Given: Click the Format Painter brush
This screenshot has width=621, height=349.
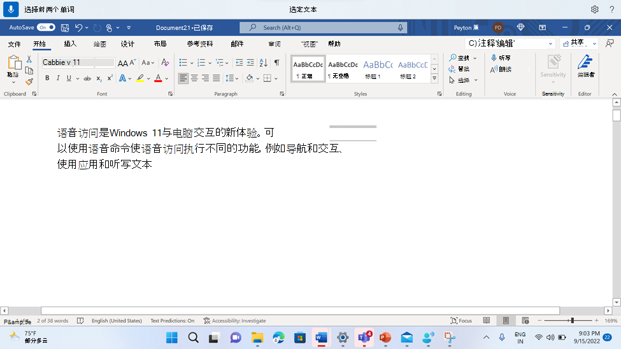Looking at the screenshot, I should tap(29, 82).
